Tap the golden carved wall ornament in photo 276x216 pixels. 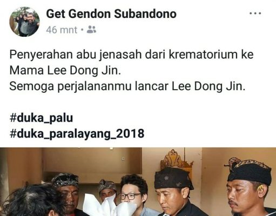(177, 159)
